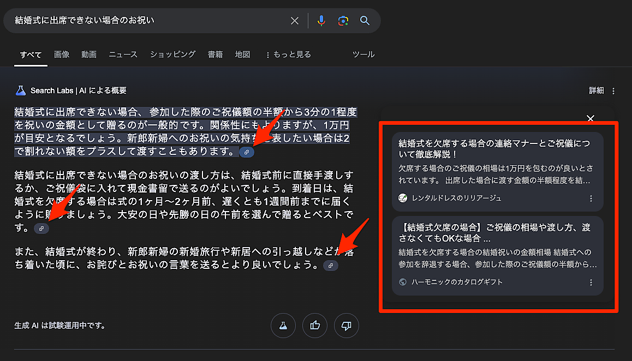Image resolution: width=632 pixels, height=361 pixels.
Task: Open the ツール options
Action: pyautogui.click(x=363, y=55)
